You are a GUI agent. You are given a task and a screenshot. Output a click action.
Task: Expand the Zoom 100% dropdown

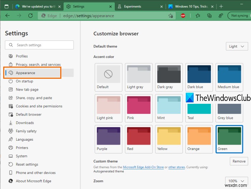coord(236,181)
